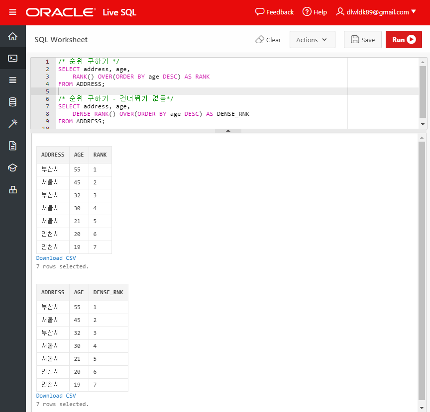This screenshot has width=430, height=412.
Task: Click the Oracle logo
Action: click(61, 12)
